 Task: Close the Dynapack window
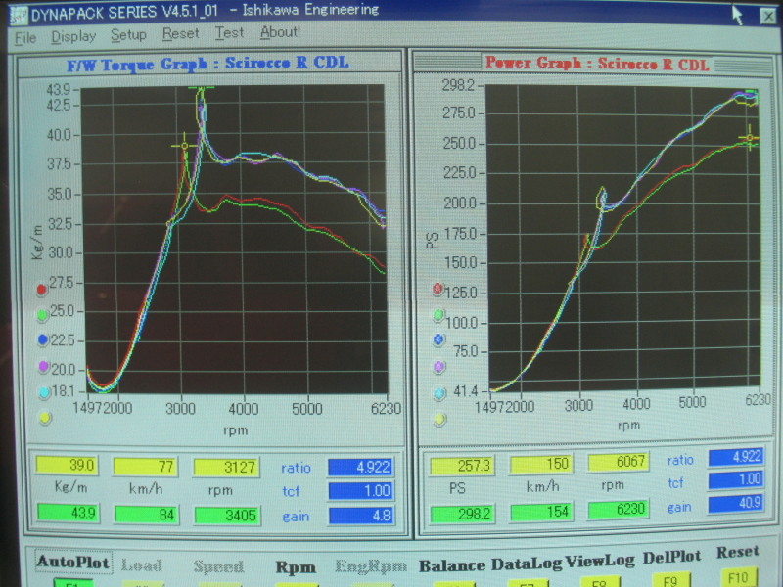tap(769, 16)
